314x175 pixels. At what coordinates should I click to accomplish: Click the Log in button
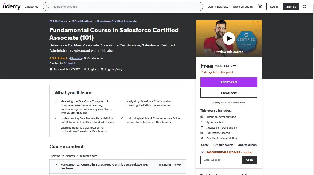point(274,6)
